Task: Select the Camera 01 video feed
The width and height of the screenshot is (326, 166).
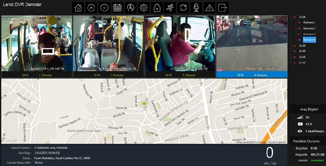Action: pyautogui.click(x=37, y=43)
